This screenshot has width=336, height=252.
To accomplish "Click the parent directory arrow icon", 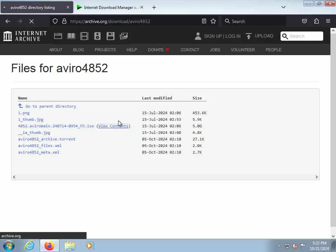I will pos(20,106).
